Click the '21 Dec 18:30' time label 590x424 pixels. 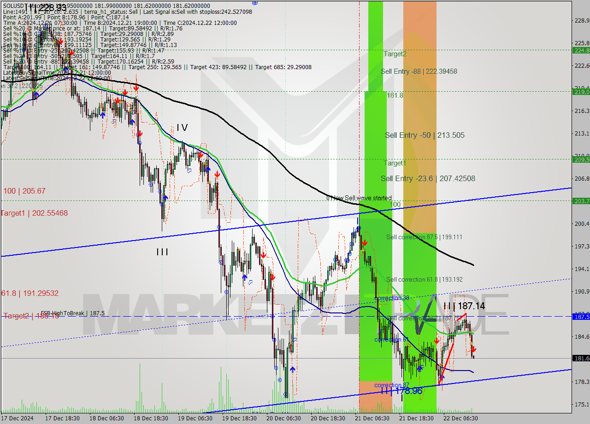point(417,418)
